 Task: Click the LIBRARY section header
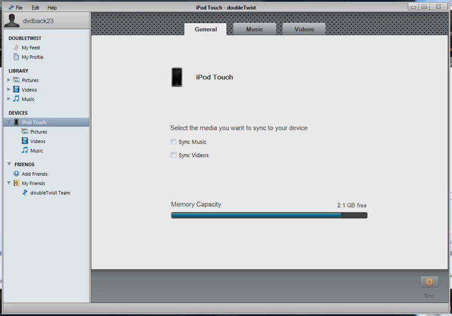18,71
